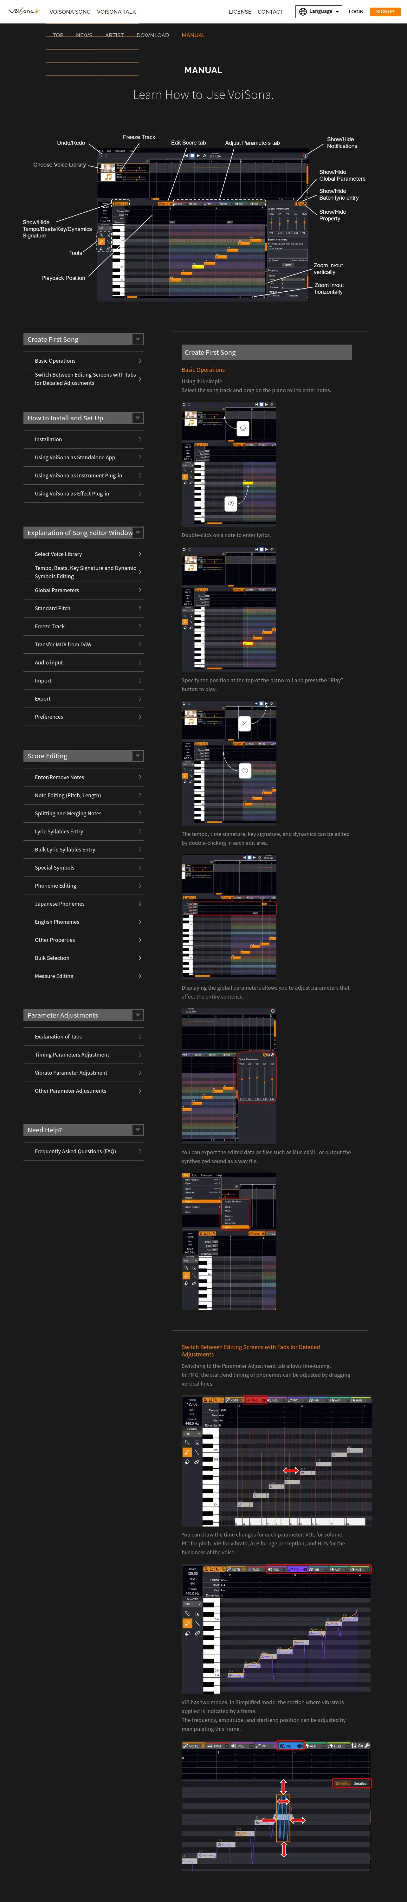The width and height of the screenshot is (407, 1902).
Task: Click the orange SIGNUP button
Action: click(385, 12)
